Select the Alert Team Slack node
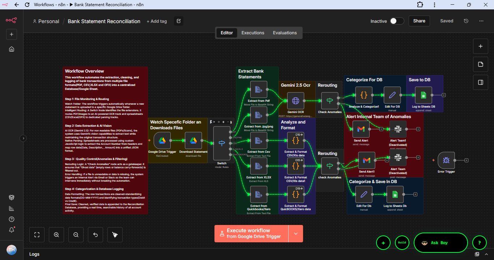Screen dimensions: 494x260 point(398,157)
